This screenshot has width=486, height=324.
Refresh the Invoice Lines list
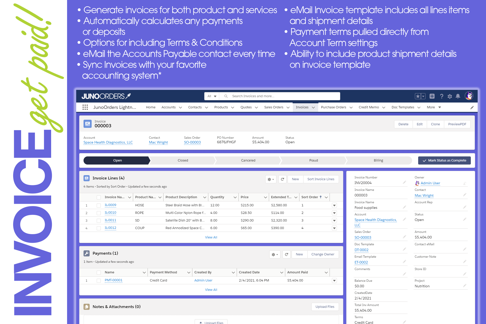(282, 179)
